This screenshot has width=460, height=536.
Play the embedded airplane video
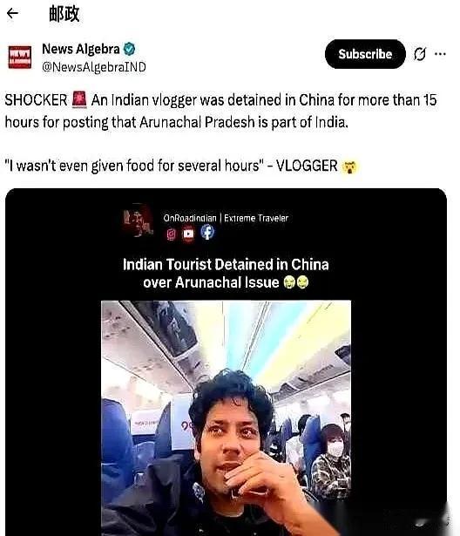[226, 417]
